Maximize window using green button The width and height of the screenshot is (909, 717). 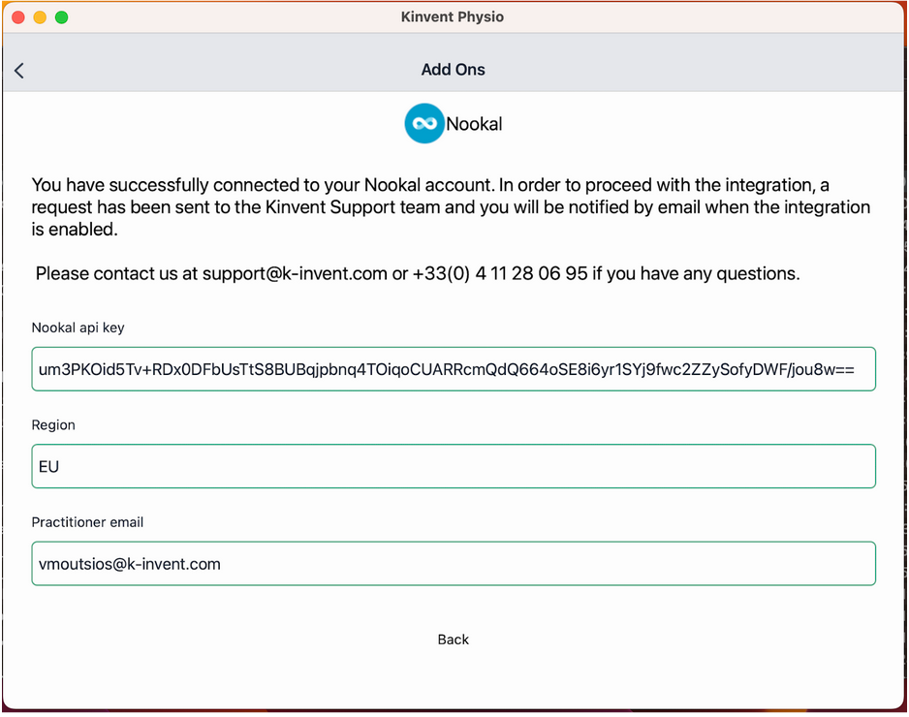[x=61, y=17]
